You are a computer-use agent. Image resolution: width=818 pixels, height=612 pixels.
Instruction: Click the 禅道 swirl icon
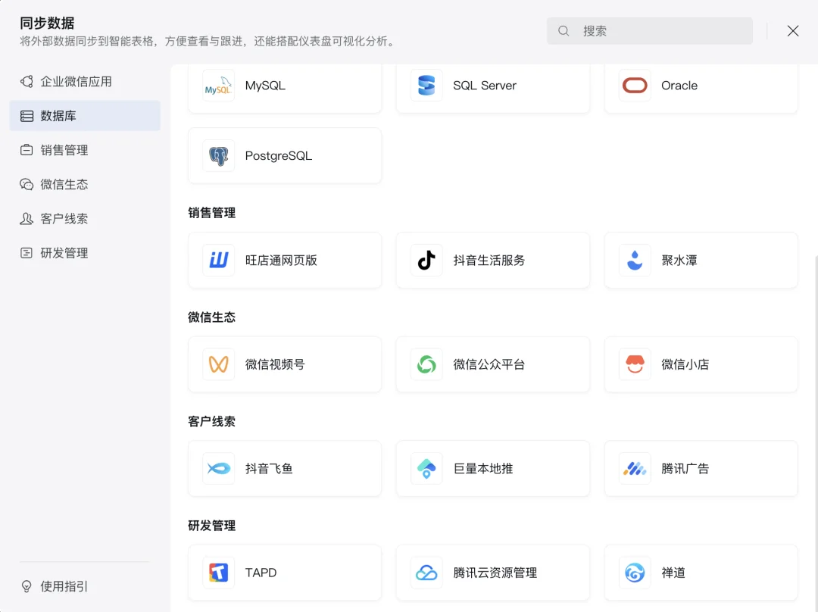(635, 573)
